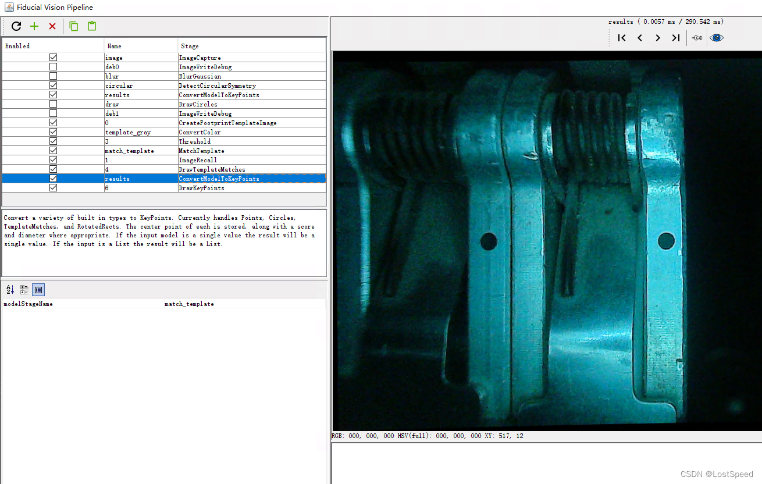Screen dimensions: 762x484
Task: Select the DrawKeyPoints stage cell
Action: click(252, 188)
